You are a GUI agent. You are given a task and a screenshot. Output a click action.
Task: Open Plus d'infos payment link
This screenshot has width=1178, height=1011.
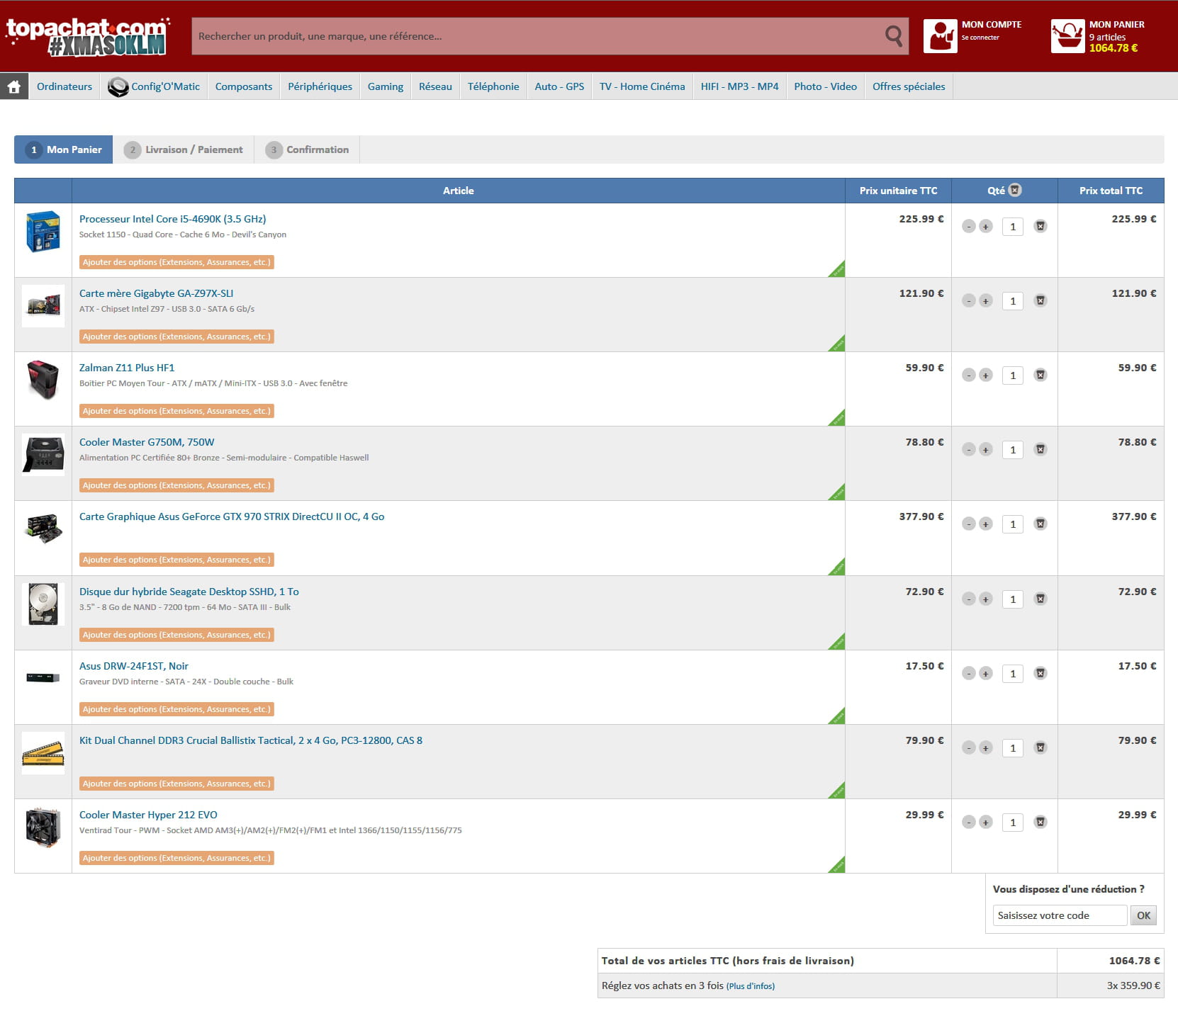click(x=750, y=986)
